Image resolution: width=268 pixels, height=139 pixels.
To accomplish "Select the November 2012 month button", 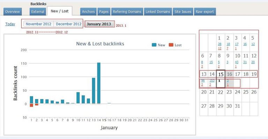I will 38,24.
